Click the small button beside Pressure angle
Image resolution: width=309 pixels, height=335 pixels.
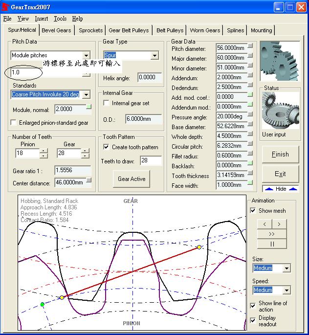[250, 114]
